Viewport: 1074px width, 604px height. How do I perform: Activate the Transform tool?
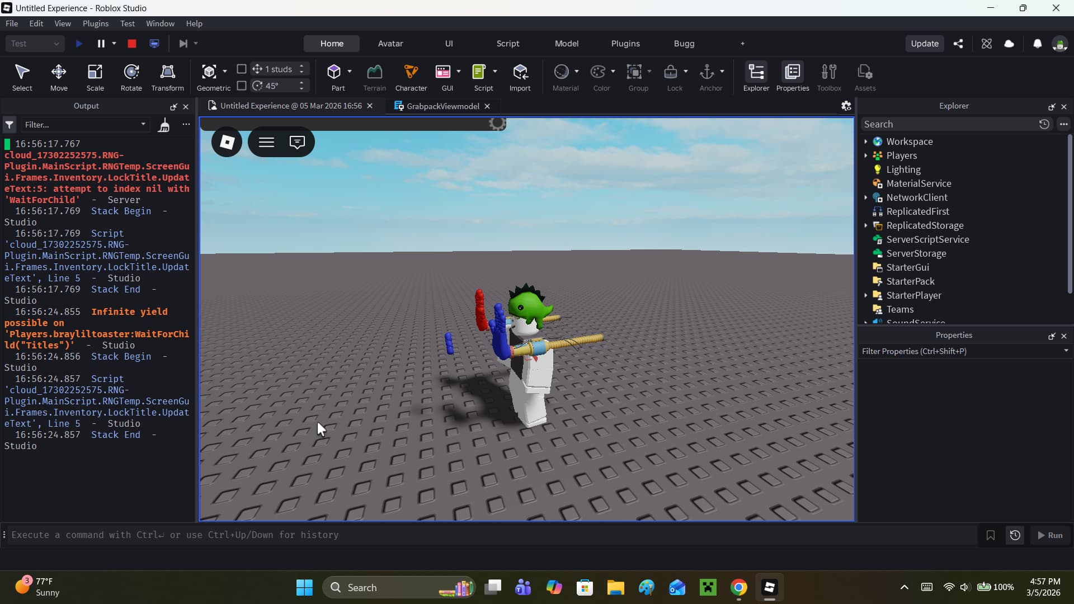(x=167, y=77)
